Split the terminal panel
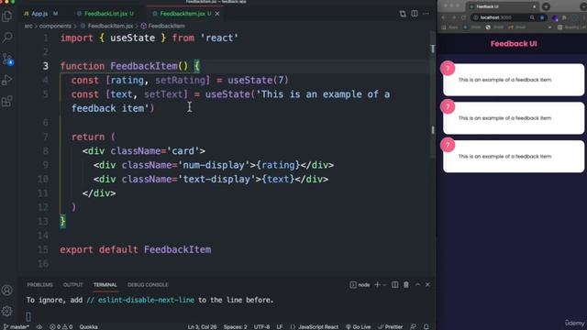Viewport: 587px width, 330px height. [395, 285]
